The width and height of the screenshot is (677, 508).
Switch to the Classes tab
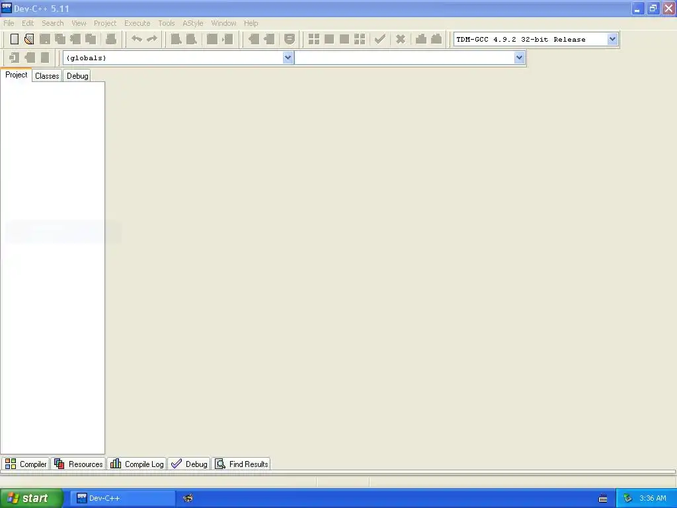click(47, 76)
